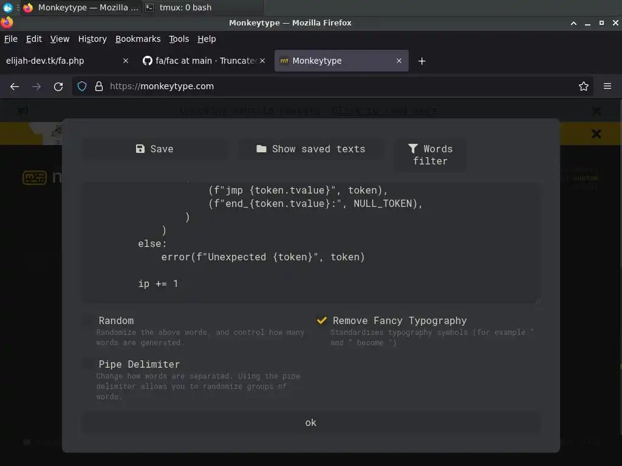Click the Save button in custom text dialog
This screenshot has height=466, width=622.
[x=155, y=149]
